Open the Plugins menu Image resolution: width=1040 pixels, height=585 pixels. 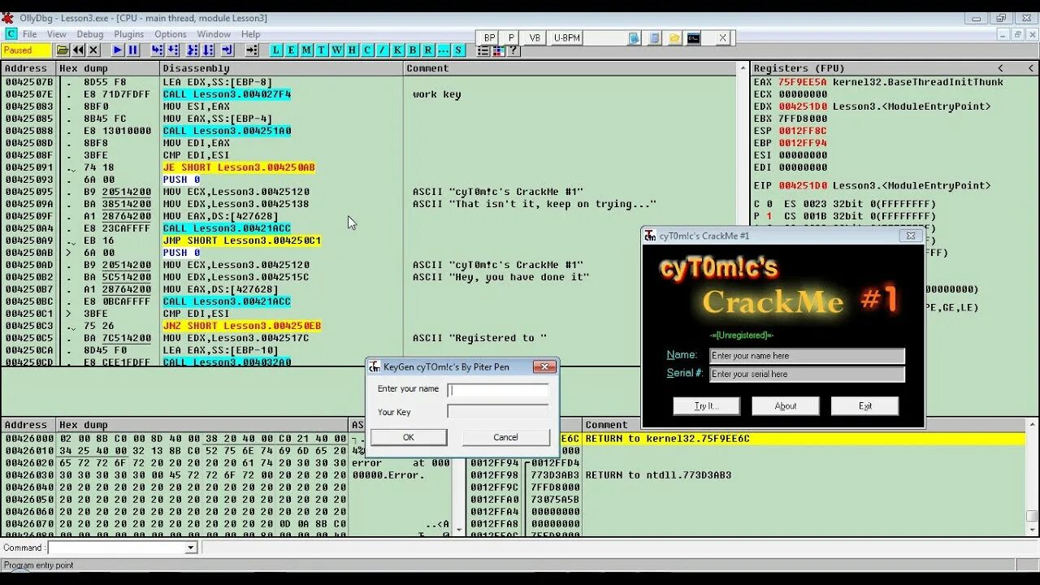[x=128, y=34]
